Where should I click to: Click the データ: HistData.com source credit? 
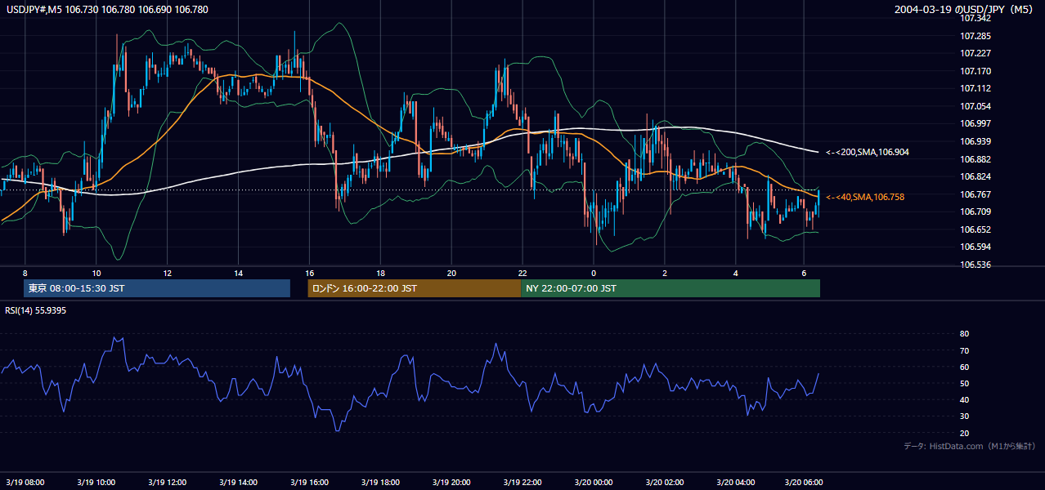click(x=970, y=446)
